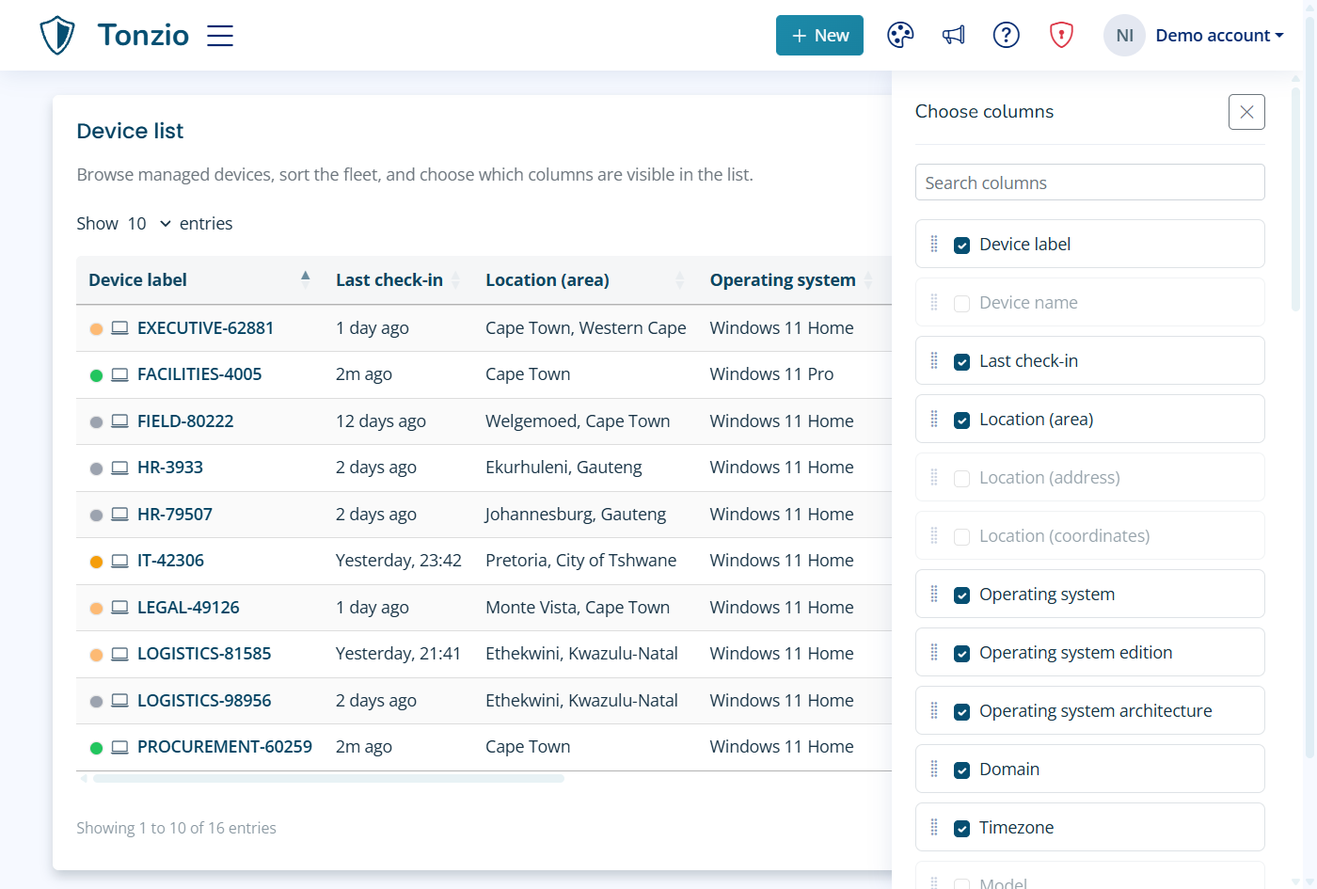Image resolution: width=1317 pixels, height=889 pixels.
Task: Click the table horizontal scrollbar
Action: (x=328, y=779)
